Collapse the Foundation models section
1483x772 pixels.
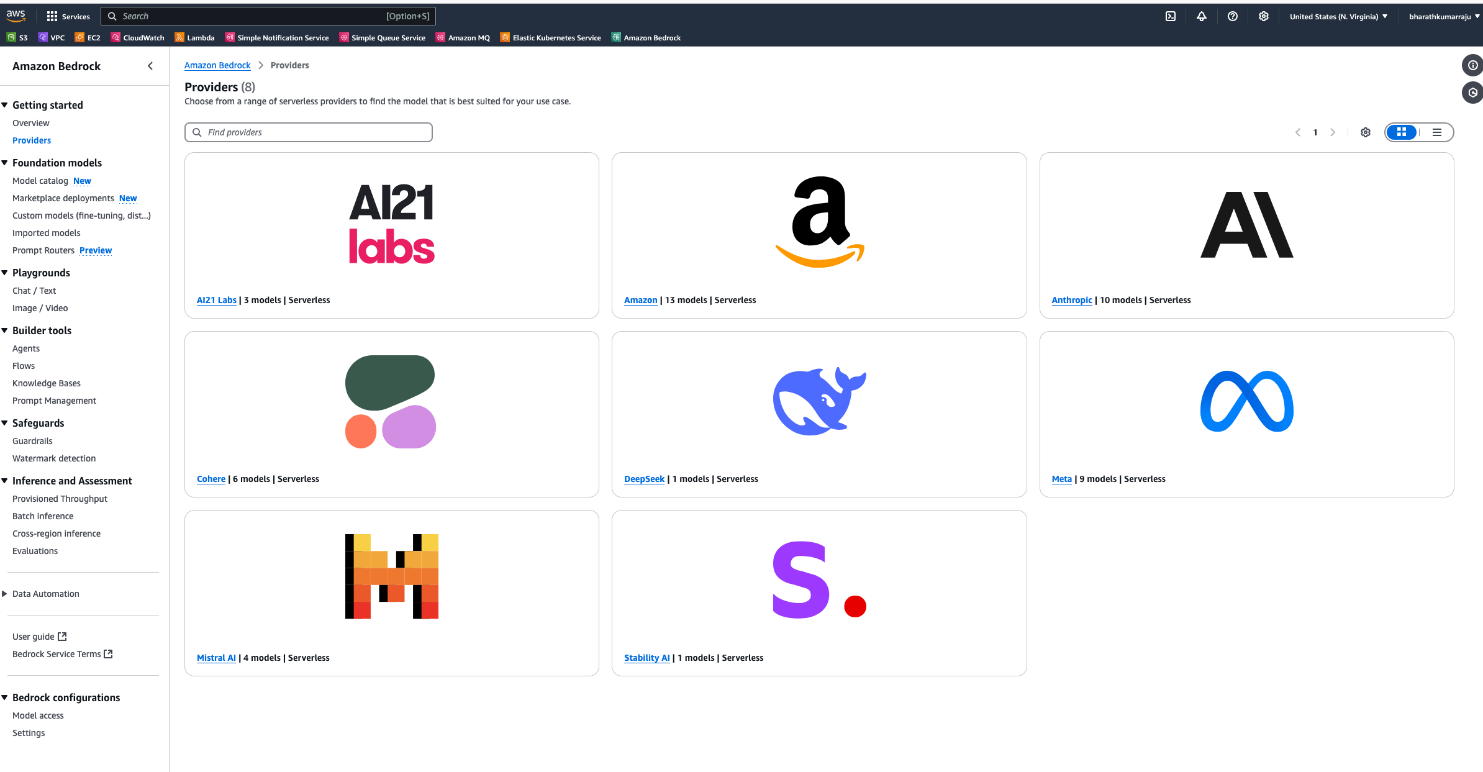tap(4, 163)
